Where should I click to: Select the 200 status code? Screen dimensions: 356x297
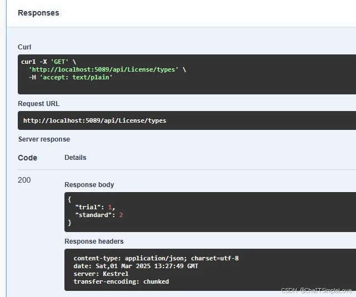click(x=24, y=180)
